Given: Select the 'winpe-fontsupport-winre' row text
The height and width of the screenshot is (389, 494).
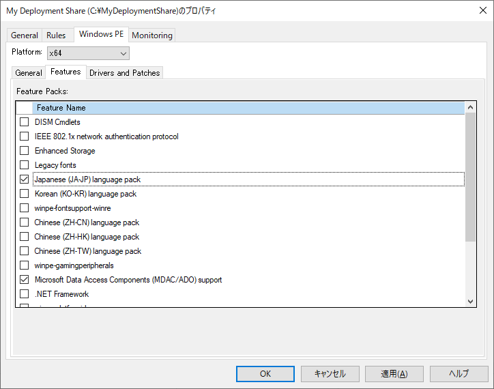Looking at the screenshot, I should pos(72,208).
